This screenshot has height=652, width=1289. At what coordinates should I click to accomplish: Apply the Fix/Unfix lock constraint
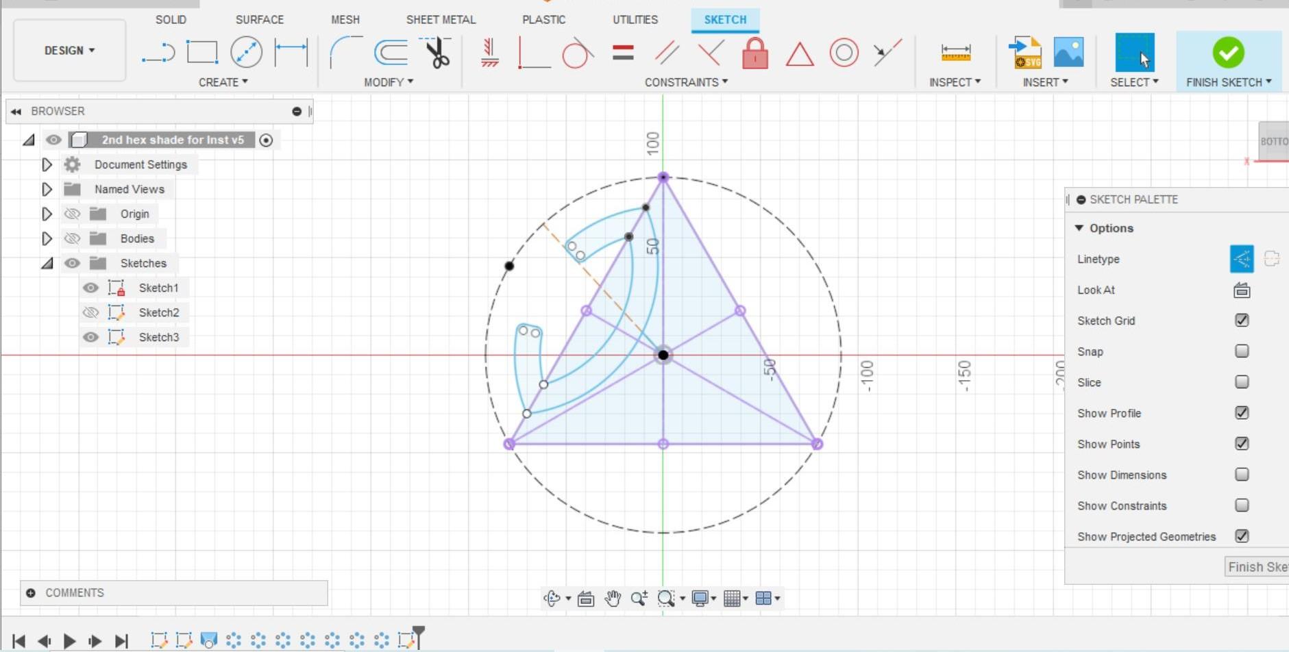click(x=755, y=53)
